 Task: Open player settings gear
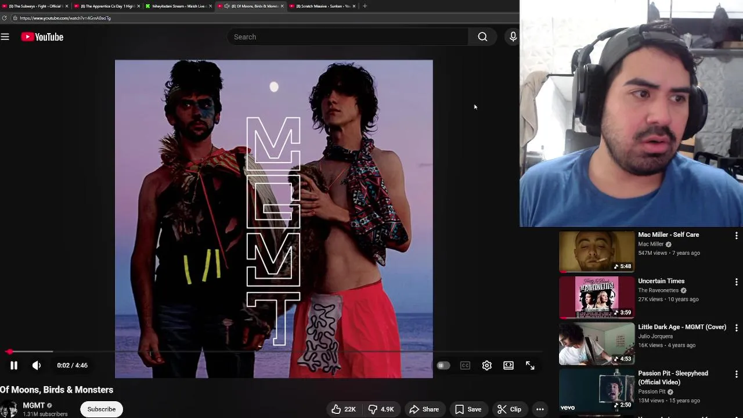(x=487, y=365)
